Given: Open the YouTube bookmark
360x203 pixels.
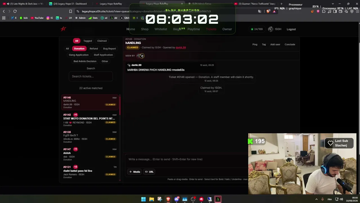Looking at the screenshot, I should pos(37,18).
